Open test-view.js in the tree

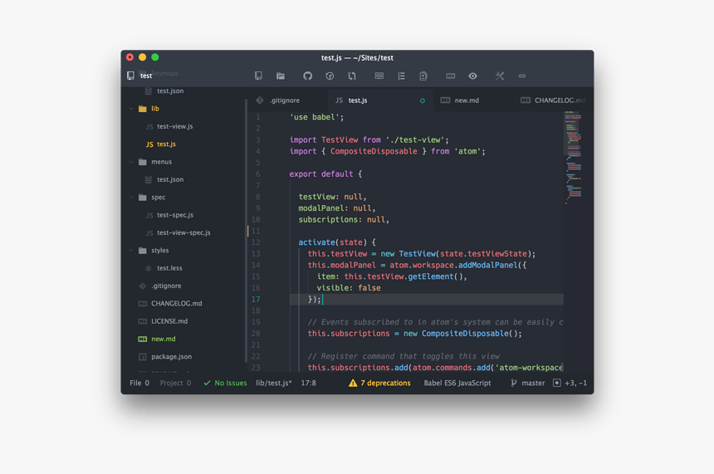(174, 127)
